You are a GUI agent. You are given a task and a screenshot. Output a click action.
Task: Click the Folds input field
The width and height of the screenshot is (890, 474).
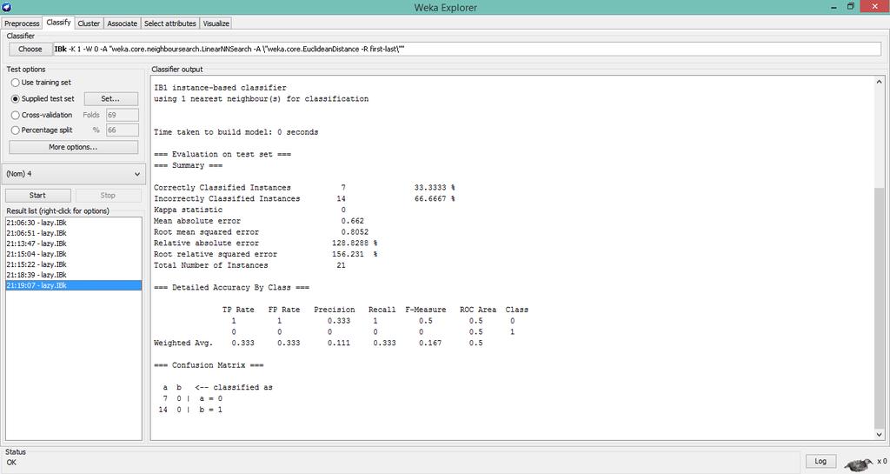[x=122, y=115]
